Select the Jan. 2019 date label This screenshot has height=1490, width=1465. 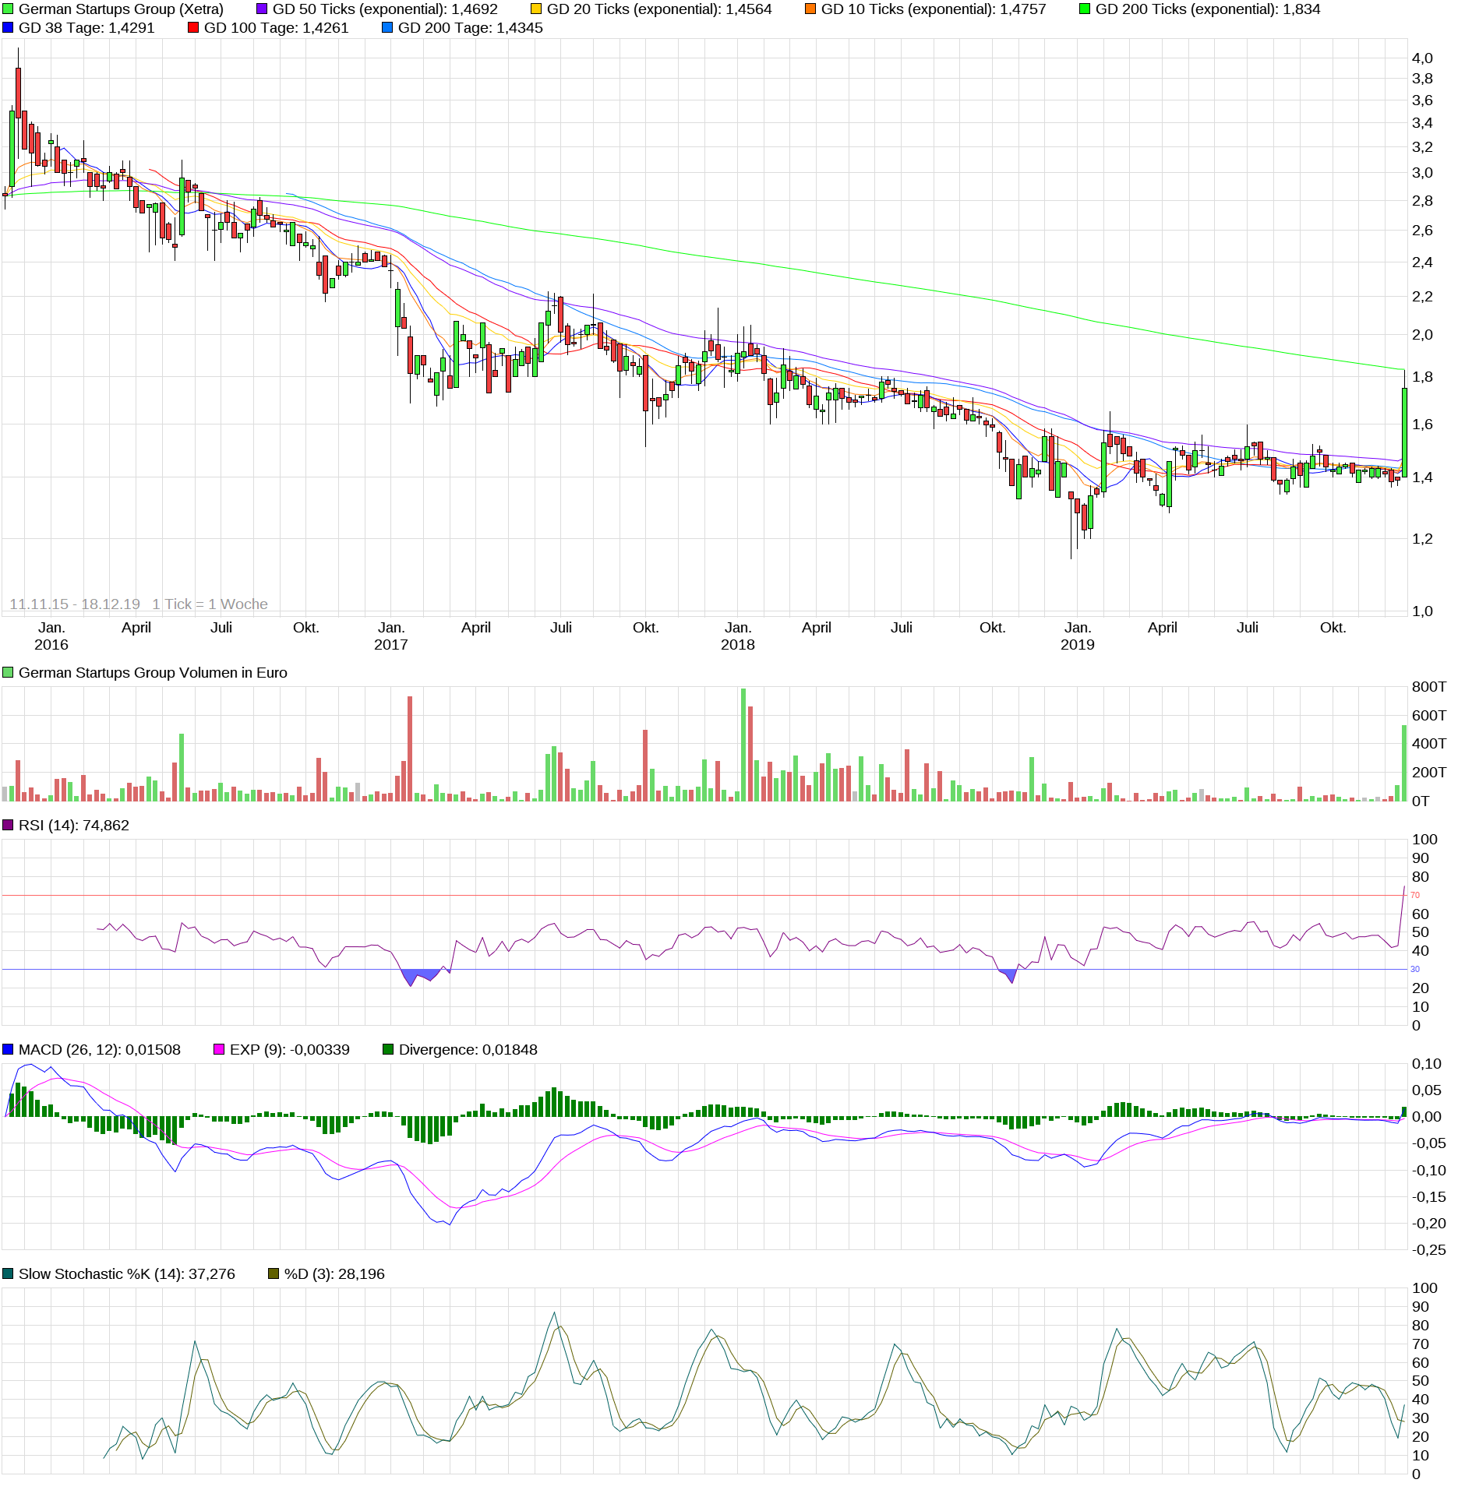(1078, 636)
